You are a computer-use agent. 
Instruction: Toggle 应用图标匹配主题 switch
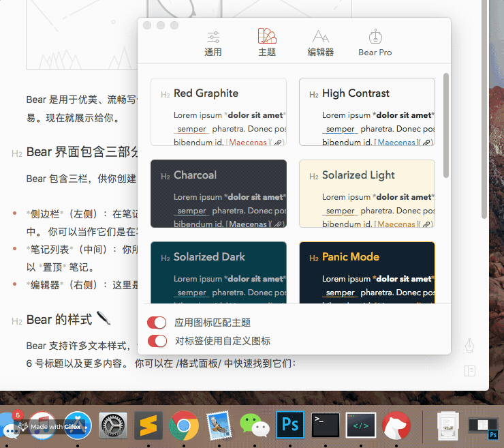pos(157,323)
